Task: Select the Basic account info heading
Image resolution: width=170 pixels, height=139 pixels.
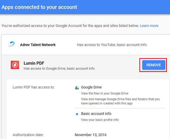Action: 96,113
